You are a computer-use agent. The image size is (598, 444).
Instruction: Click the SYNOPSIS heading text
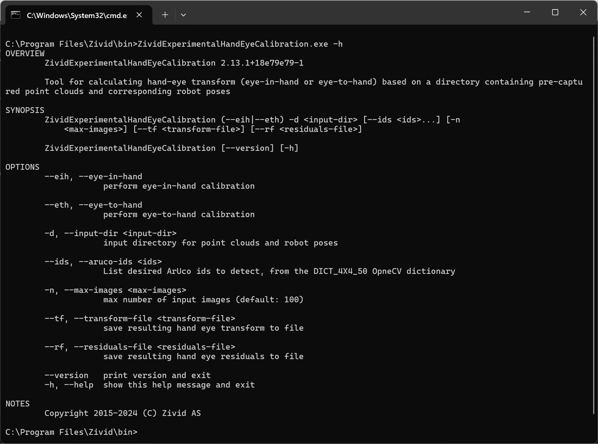click(25, 110)
